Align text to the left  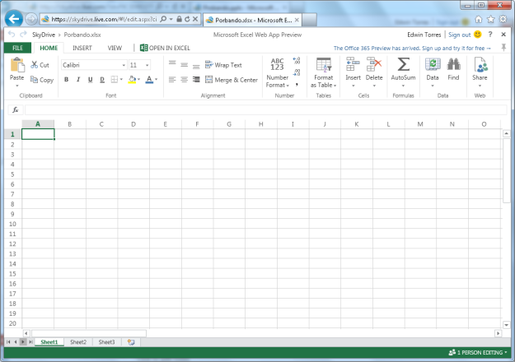point(172,79)
